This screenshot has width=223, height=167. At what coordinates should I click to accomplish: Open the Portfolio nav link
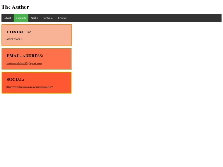coord(47,18)
